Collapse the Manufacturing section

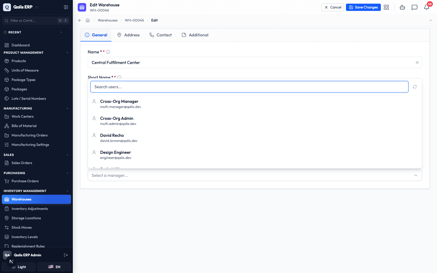[x=67, y=108]
